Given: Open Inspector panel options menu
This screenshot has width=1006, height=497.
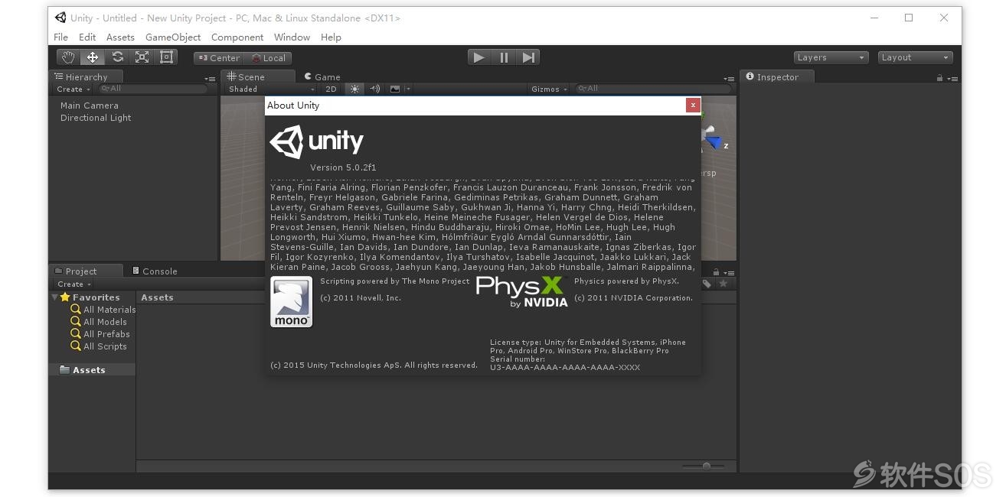Looking at the screenshot, I should [952, 79].
